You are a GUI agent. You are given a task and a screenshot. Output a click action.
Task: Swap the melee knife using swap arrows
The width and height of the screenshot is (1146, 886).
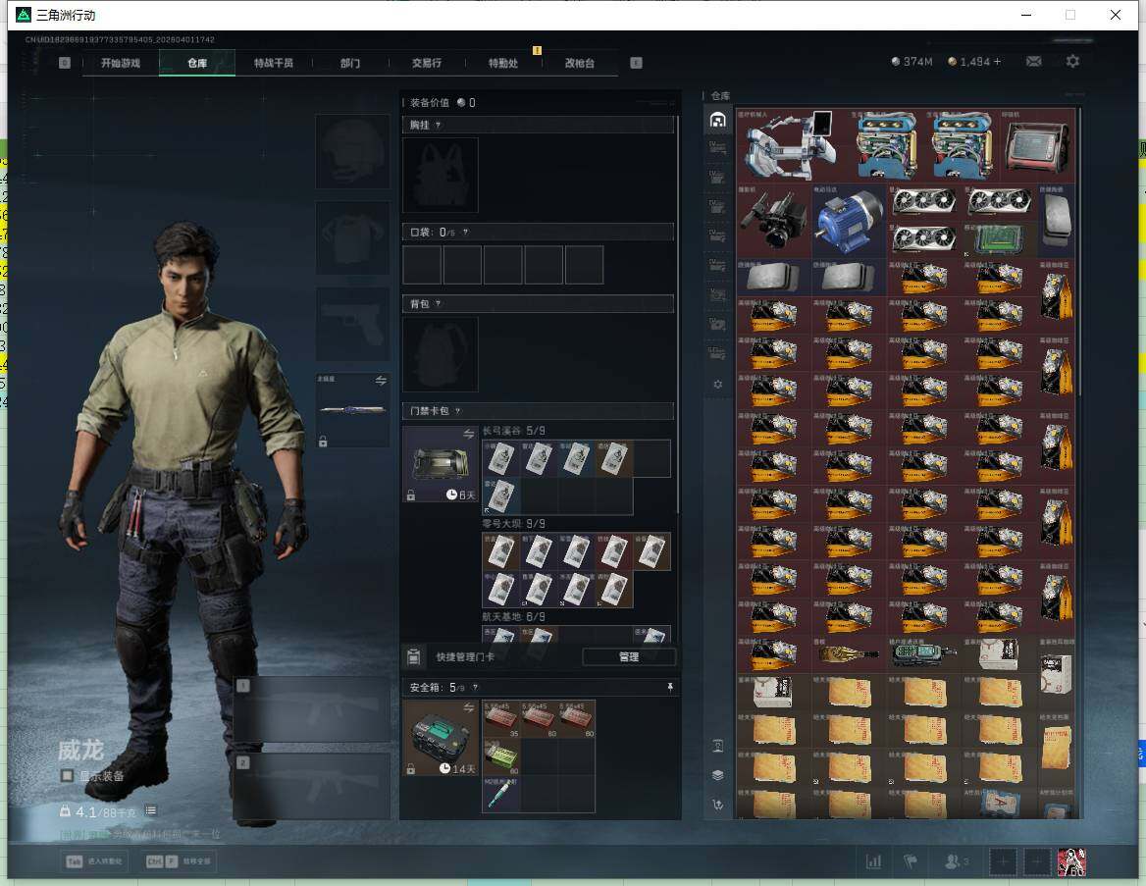pos(381,380)
